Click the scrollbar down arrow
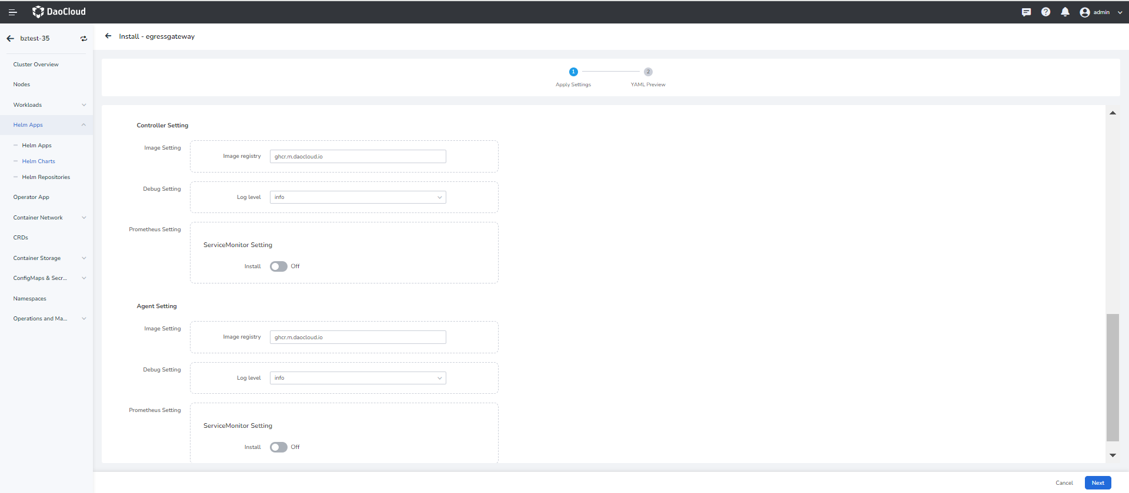Image resolution: width=1129 pixels, height=493 pixels. [x=1113, y=455]
